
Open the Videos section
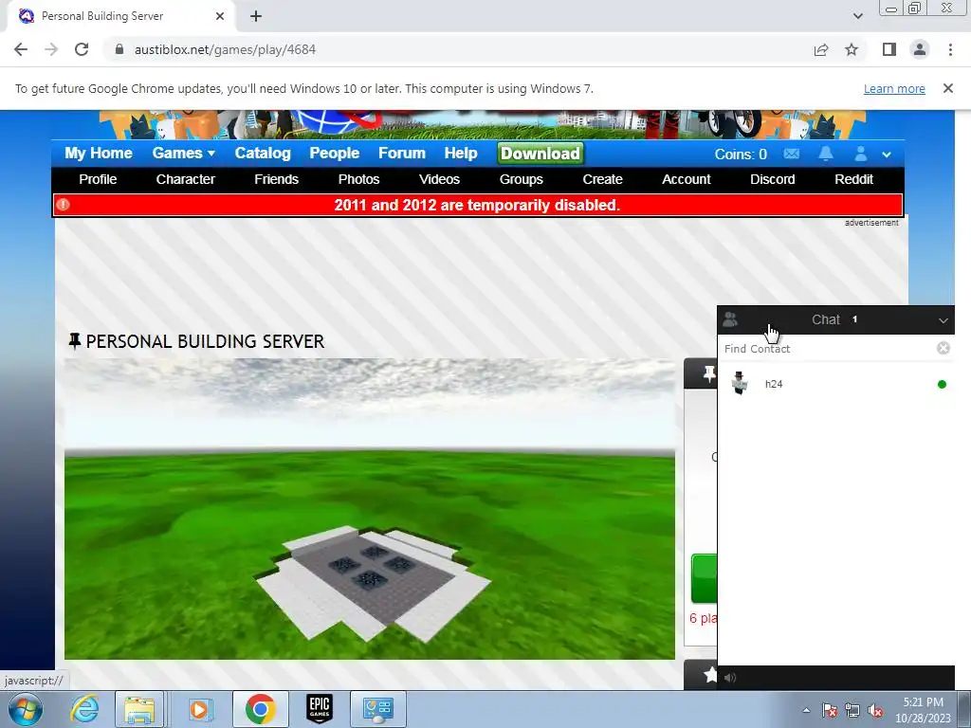[439, 179]
